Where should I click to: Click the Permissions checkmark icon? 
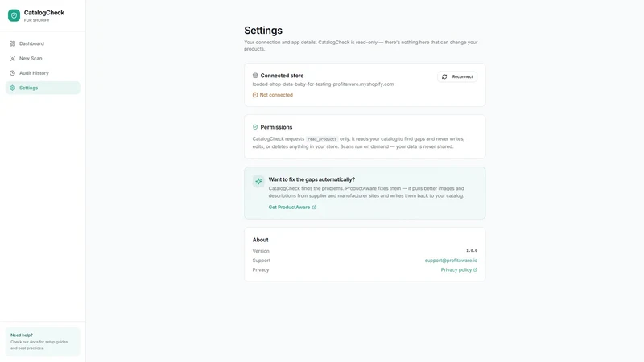(x=255, y=127)
